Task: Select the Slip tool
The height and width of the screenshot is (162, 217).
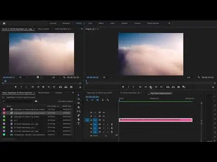Action: click(79, 111)
